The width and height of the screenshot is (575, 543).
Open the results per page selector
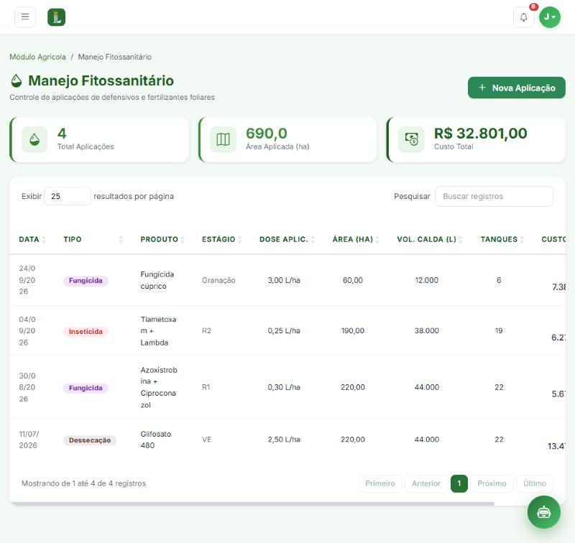click(x=68, y=196)
